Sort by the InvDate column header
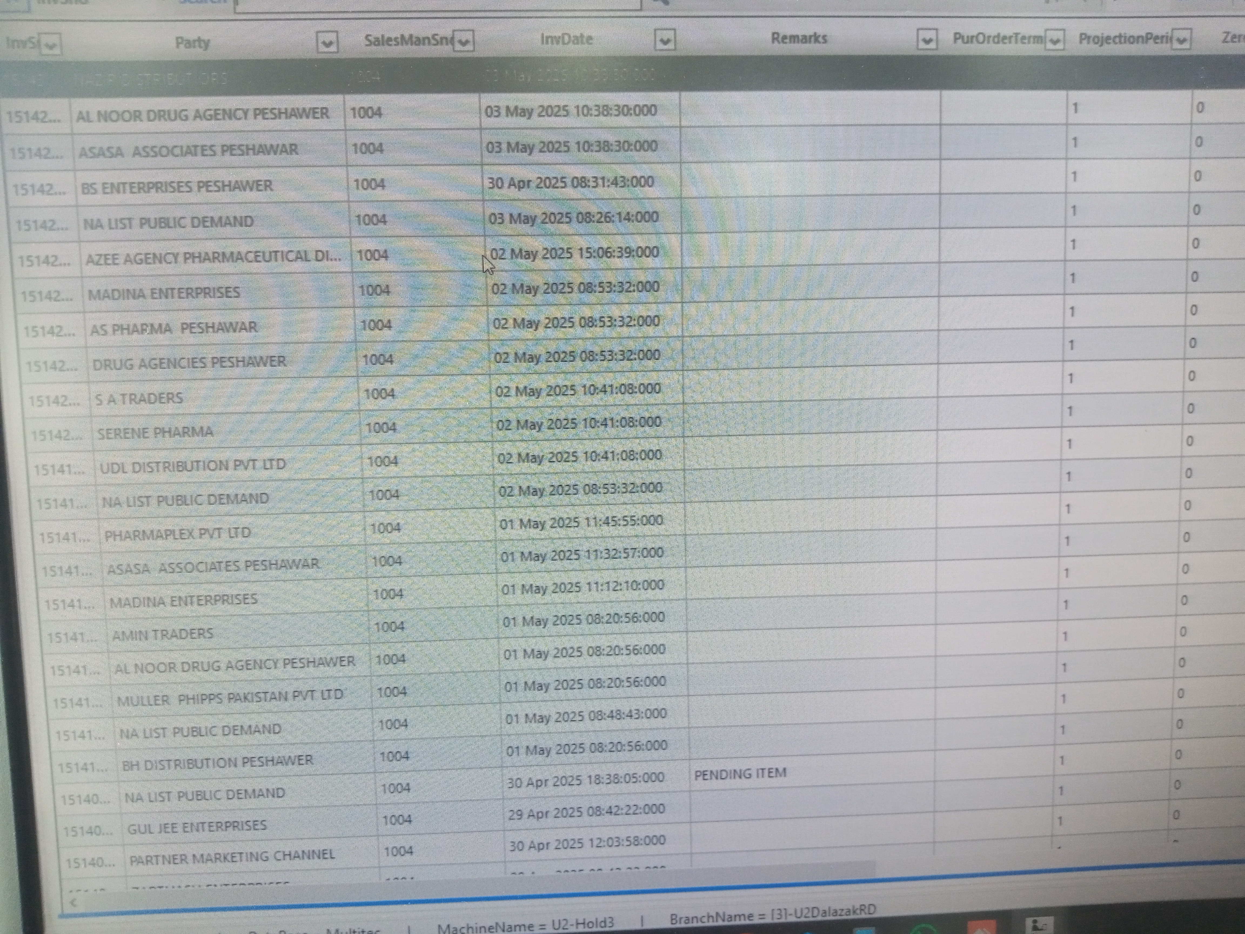1245x934 pixels. pyautogui.click(x=566, y=39)
